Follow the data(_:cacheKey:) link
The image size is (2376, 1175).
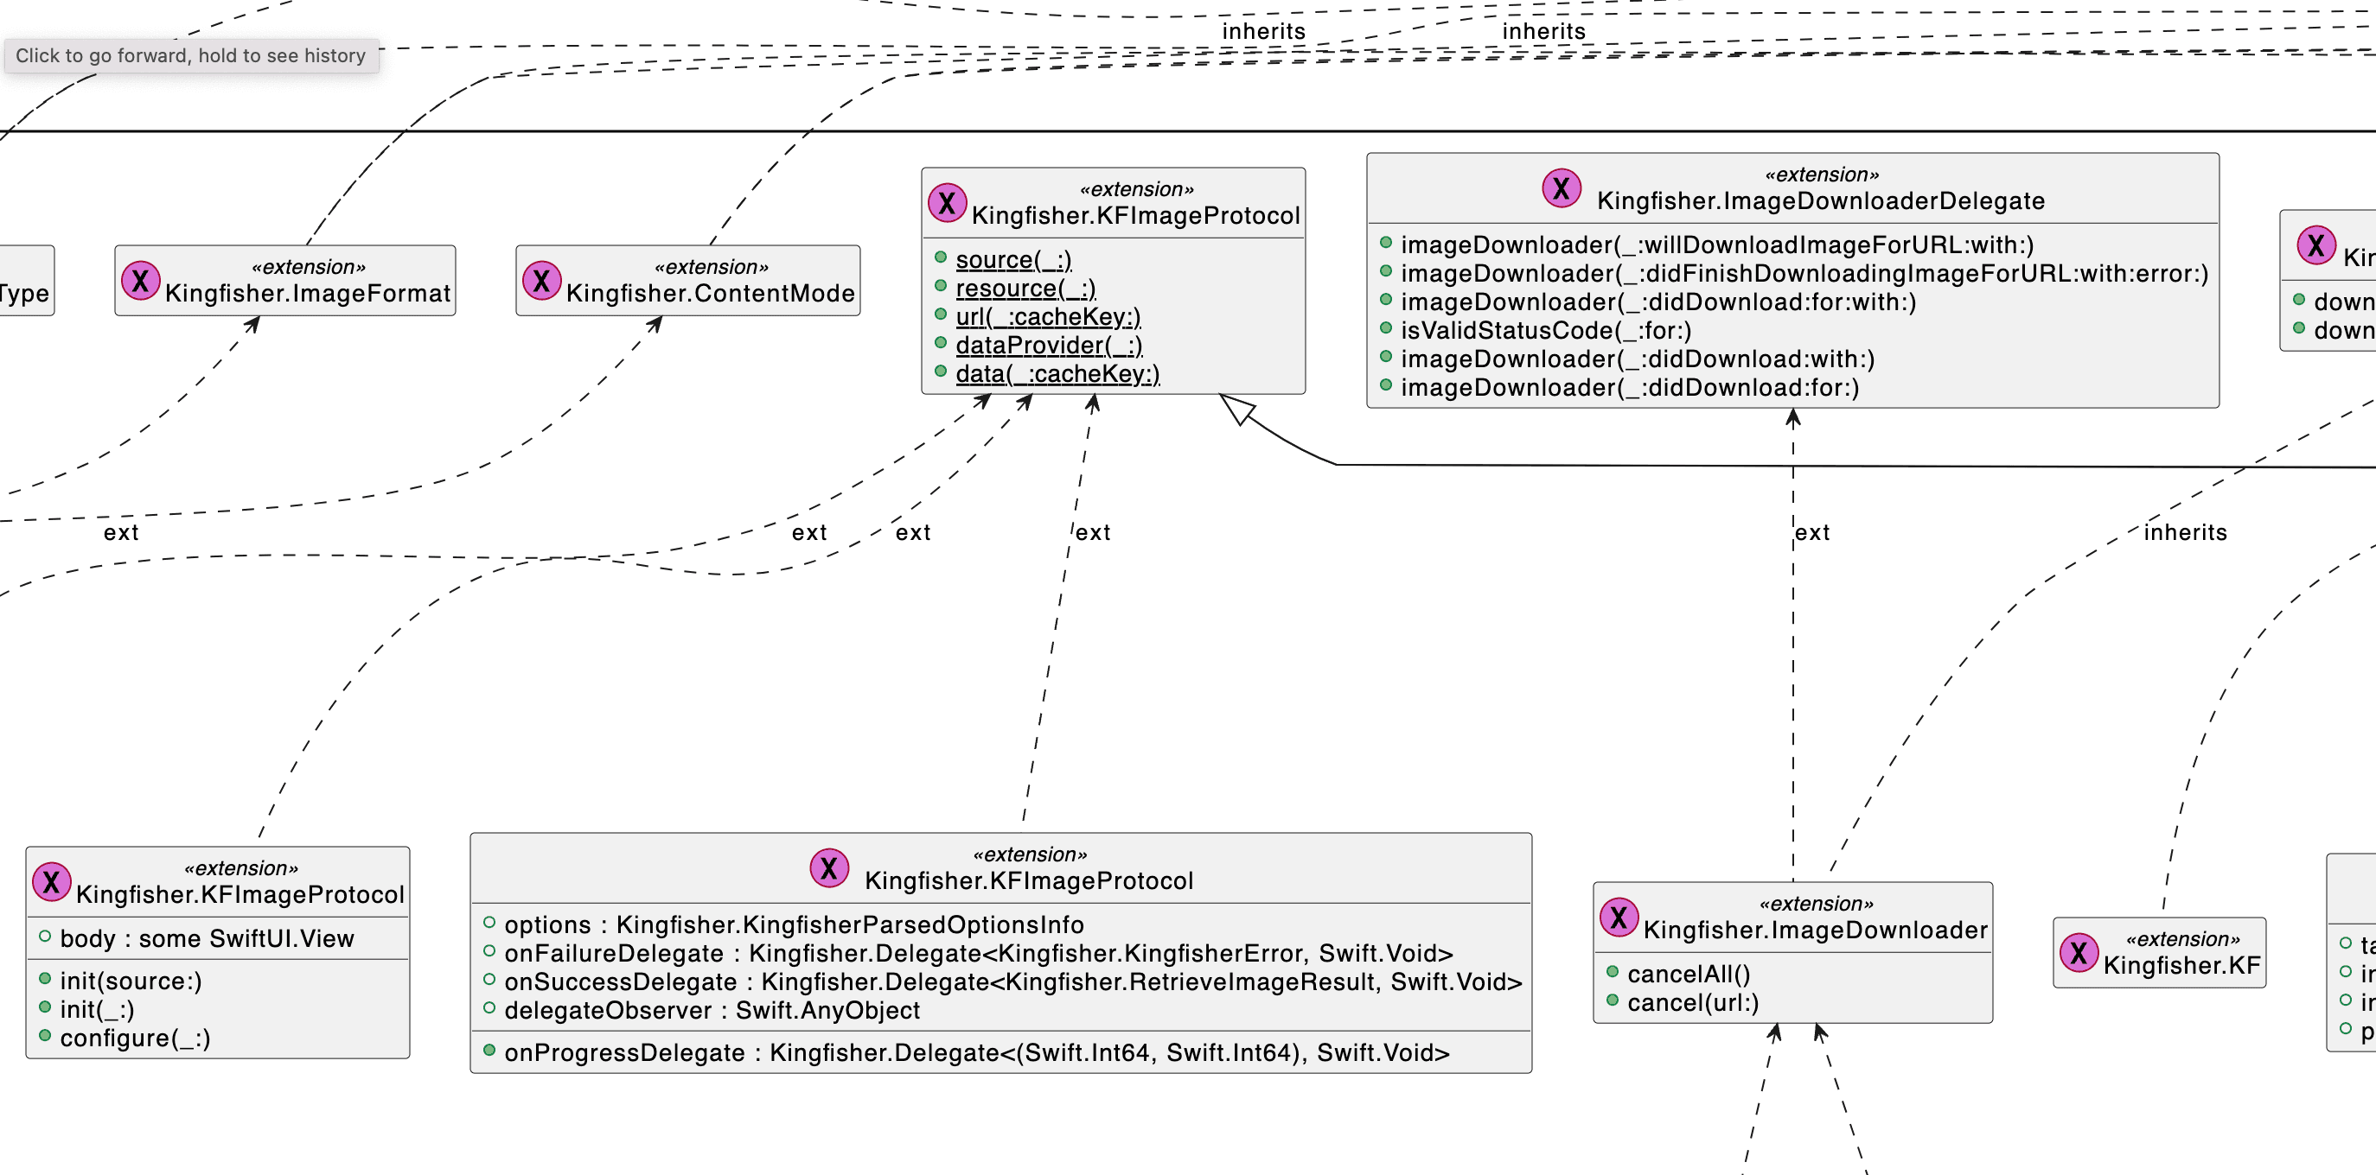1058,374
